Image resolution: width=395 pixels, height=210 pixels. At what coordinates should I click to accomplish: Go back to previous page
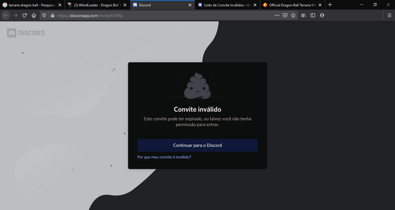(x=6, y=15)
